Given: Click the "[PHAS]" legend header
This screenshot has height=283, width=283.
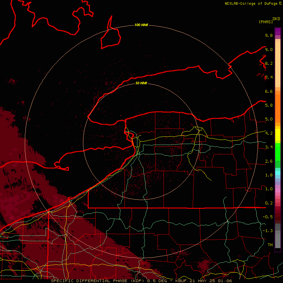Looking at the screenshot, I should [266, 22].
